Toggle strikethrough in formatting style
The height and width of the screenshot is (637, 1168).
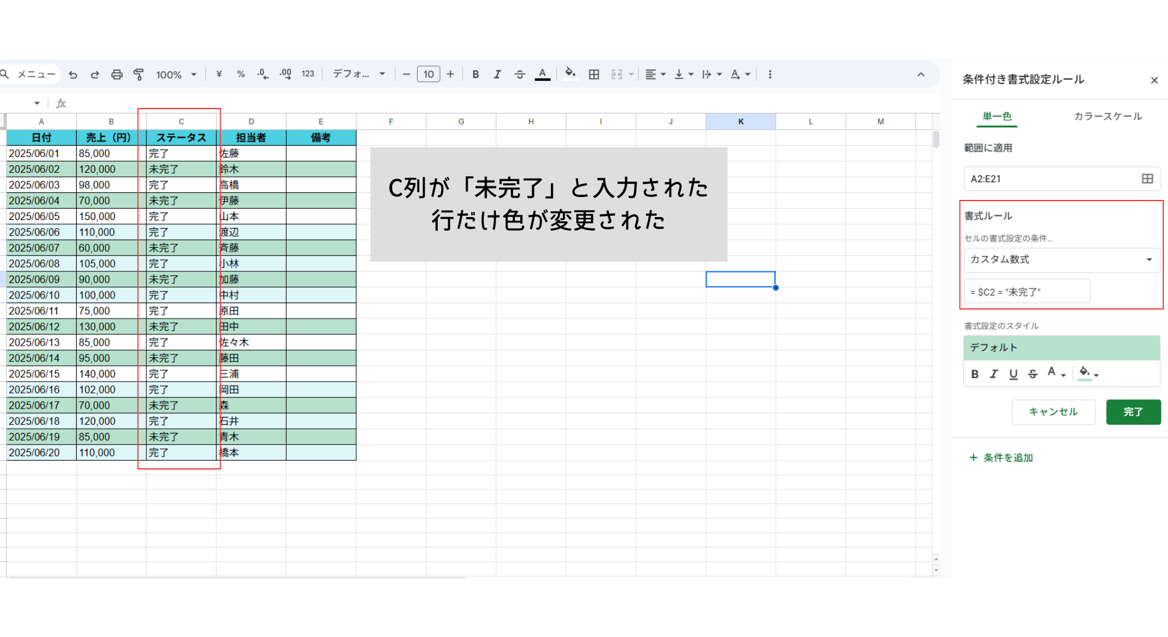[x=1033, y=374]
